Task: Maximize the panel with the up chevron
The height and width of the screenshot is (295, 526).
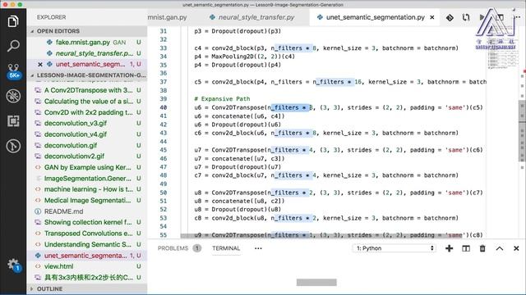Action: pyautogui.click(x=500, y=248)
